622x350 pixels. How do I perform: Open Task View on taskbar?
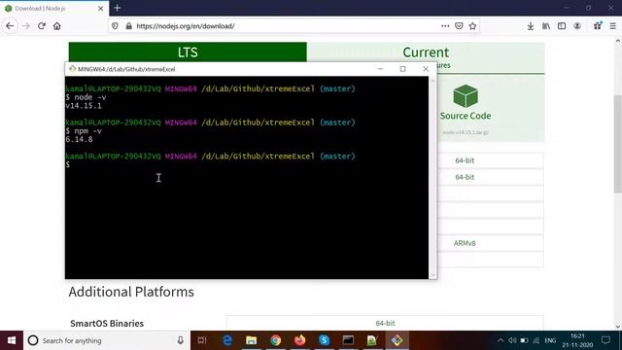202,340
